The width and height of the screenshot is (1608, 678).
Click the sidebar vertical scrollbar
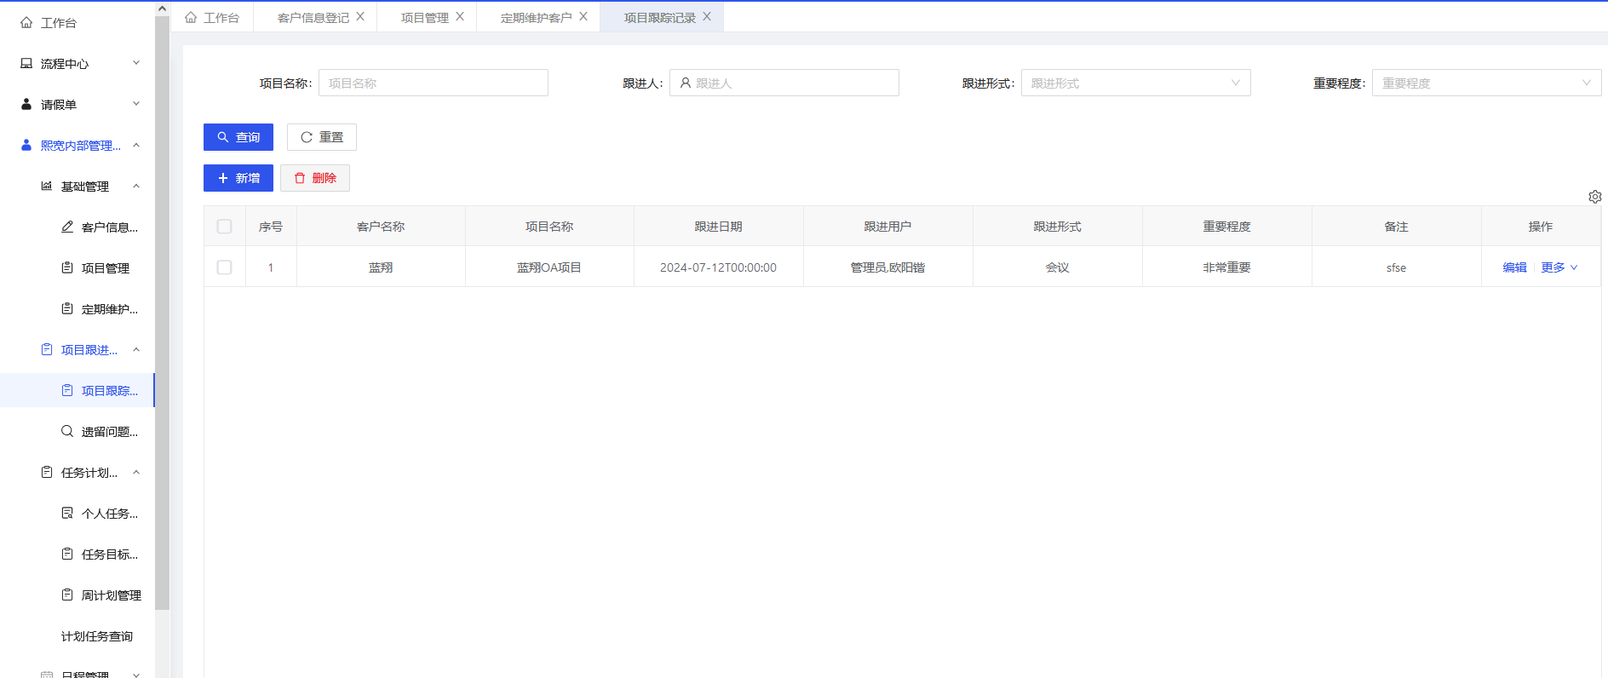(163, 313)
